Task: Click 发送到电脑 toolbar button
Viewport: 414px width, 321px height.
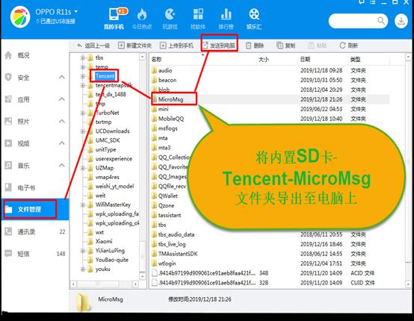Action: coord(219,46)
